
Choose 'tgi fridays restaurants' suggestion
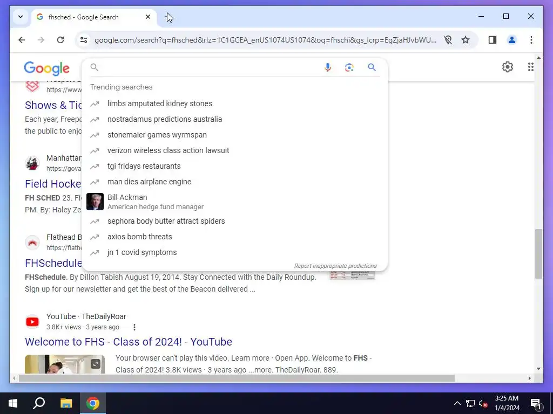[234, 166]
